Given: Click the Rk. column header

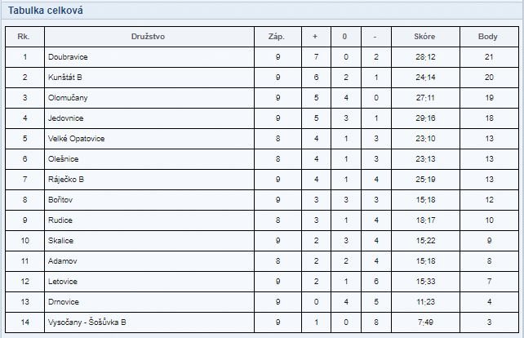Looking at the screenshot, I should (x=24, y=37).
